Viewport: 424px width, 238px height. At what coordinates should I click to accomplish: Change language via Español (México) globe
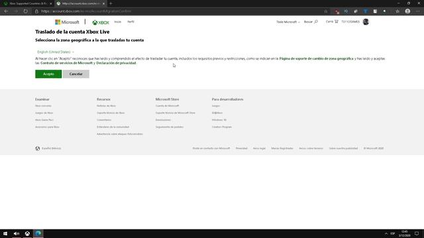click(48, 148)
